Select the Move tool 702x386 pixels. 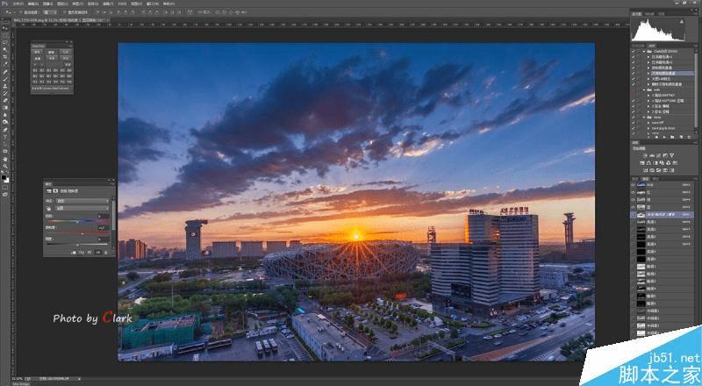pyautogui.click(x=6, y=28)
